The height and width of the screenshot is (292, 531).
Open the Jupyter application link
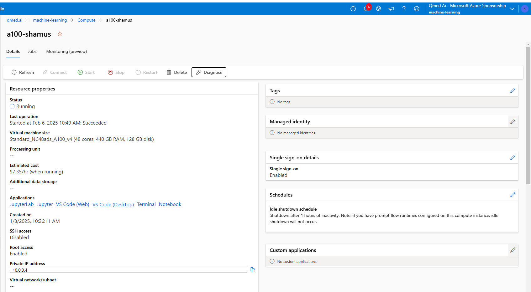(x=45, y=204)
